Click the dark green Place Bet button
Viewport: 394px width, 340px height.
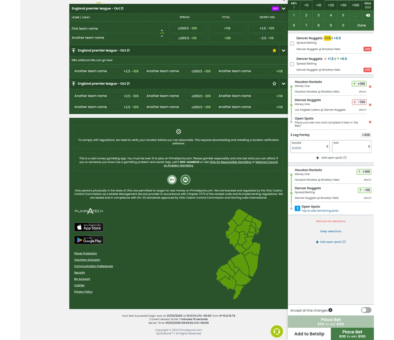tap(352, 334)
